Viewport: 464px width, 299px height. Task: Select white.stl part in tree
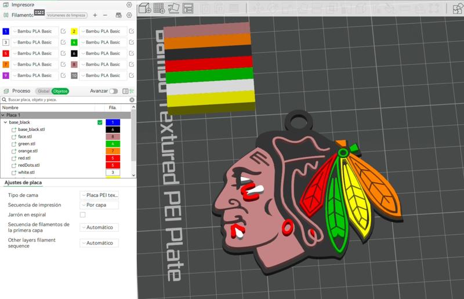coord(26,173)
